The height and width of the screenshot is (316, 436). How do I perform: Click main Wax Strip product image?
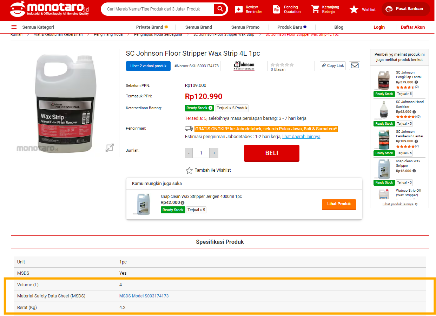coord(65,103)
